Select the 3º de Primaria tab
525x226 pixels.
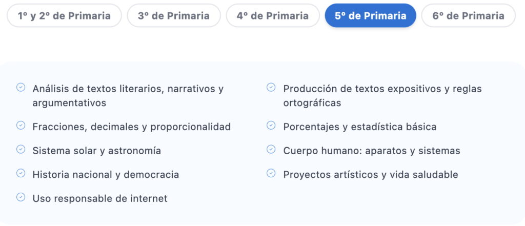(x=174, y=15)
